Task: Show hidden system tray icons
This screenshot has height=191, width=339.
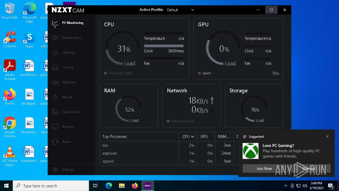Action: pyautogui.click(x=286, y=186)
